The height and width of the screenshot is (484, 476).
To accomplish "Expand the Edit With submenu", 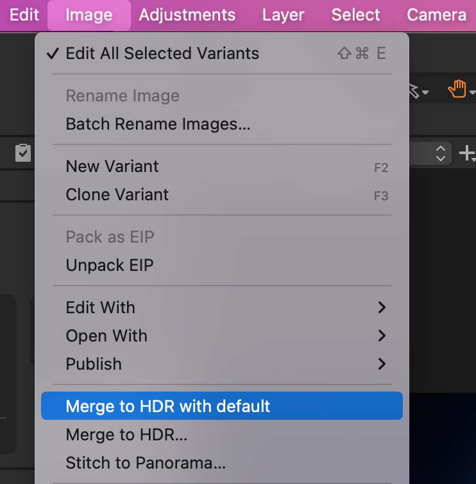I will tap(222, 307).
